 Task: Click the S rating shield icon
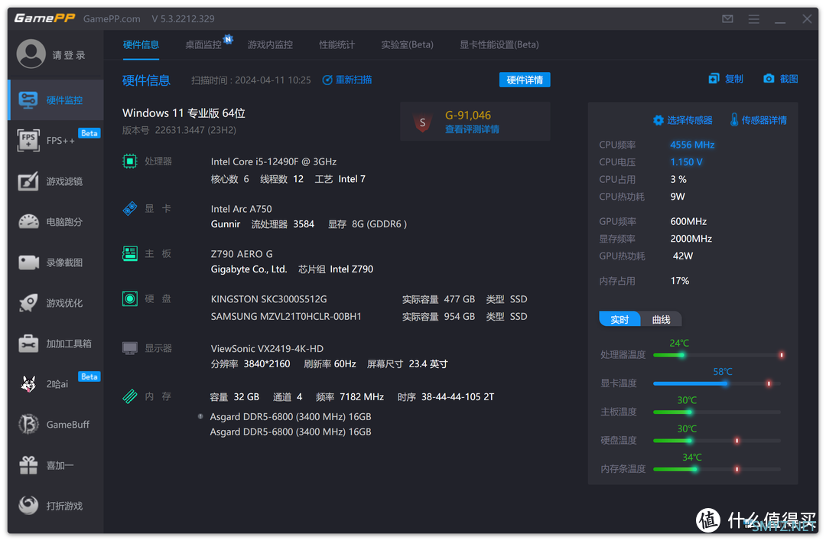tap(422, 122)
